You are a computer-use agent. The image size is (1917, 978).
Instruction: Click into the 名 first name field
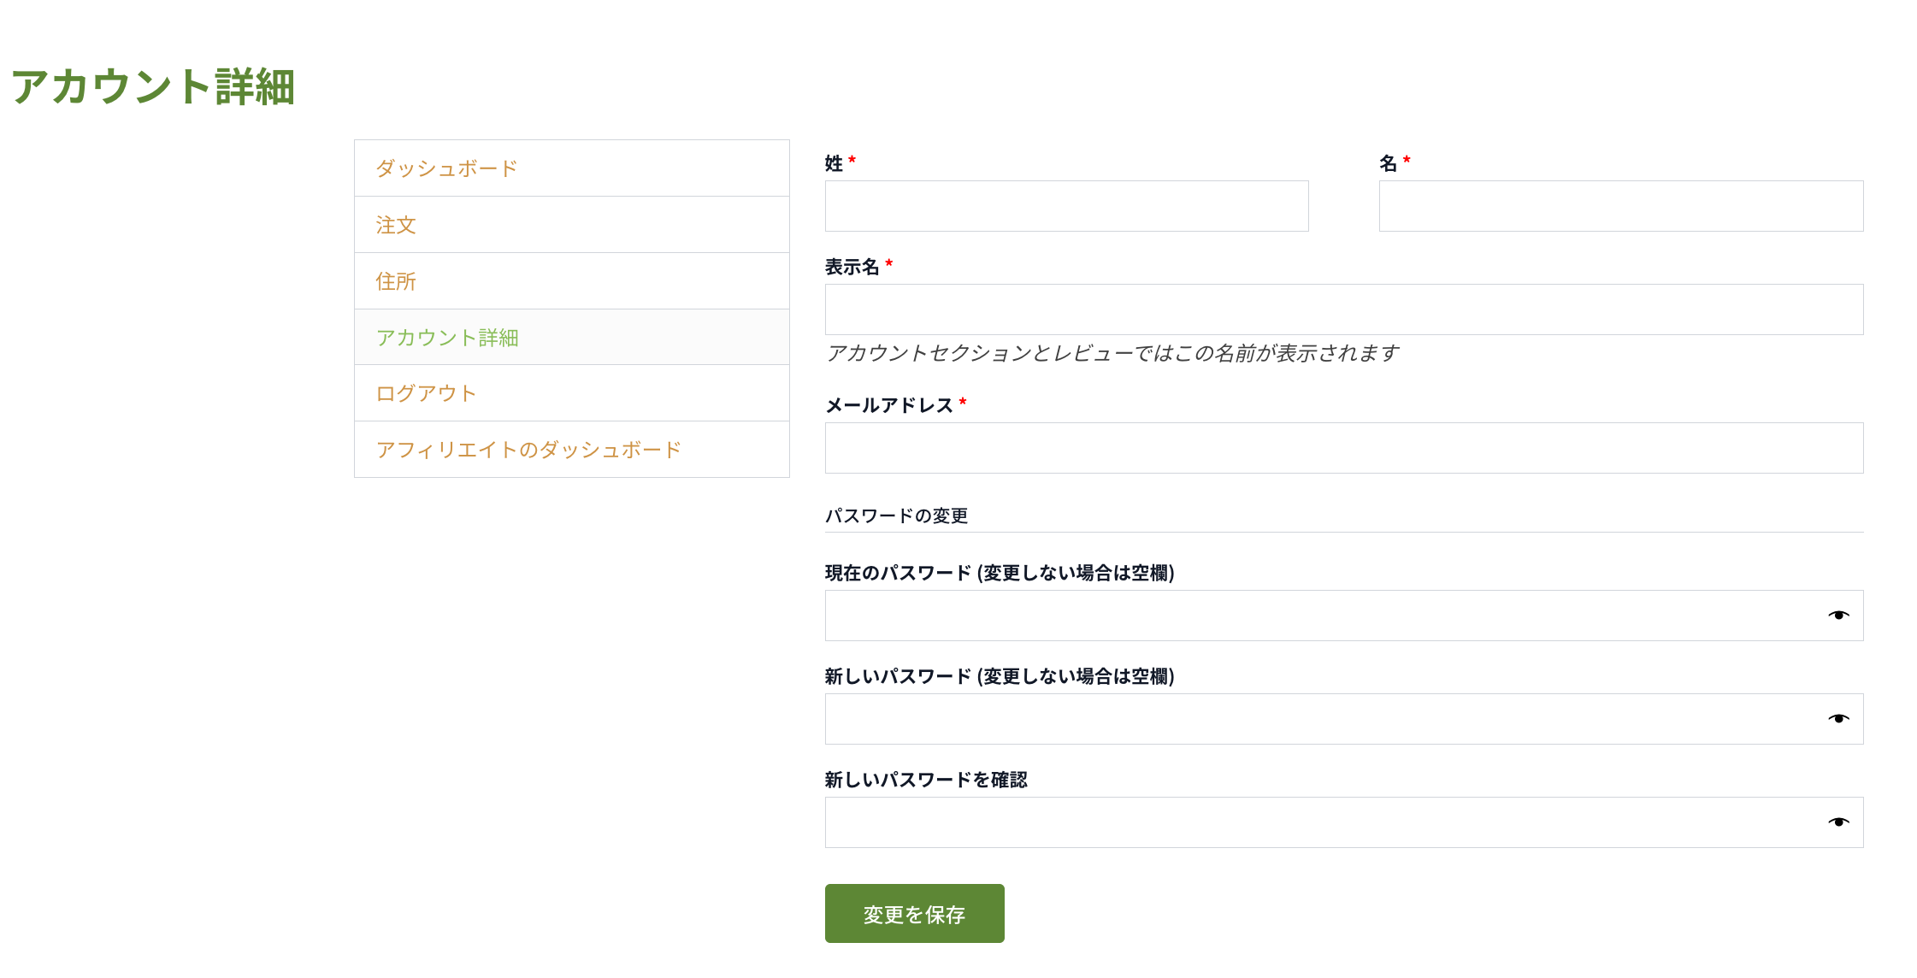click(1620, 206)
